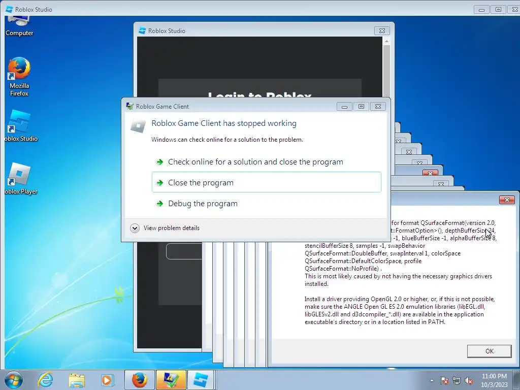Screen dimensions: 520x390
Task: Open the Mozilla Firefox desktop shortcut
Action: pos(19,77)
